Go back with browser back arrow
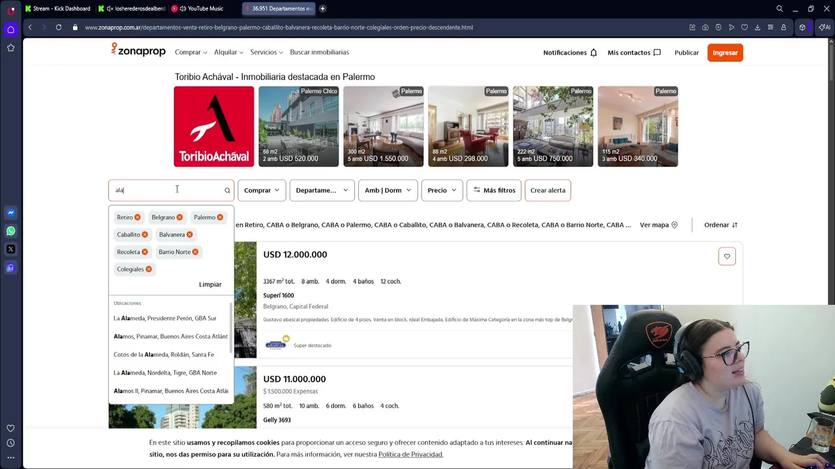Screen dimensions: 835x469 point(30,27)
